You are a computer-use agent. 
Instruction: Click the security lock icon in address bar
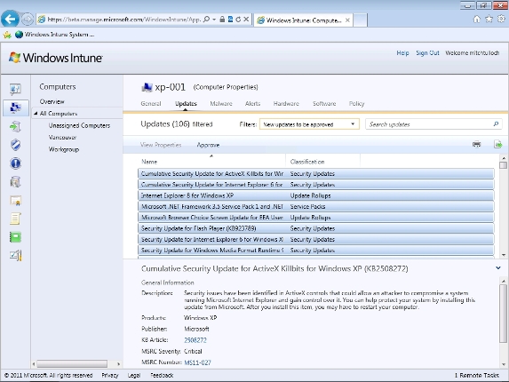tap(222, 20)
